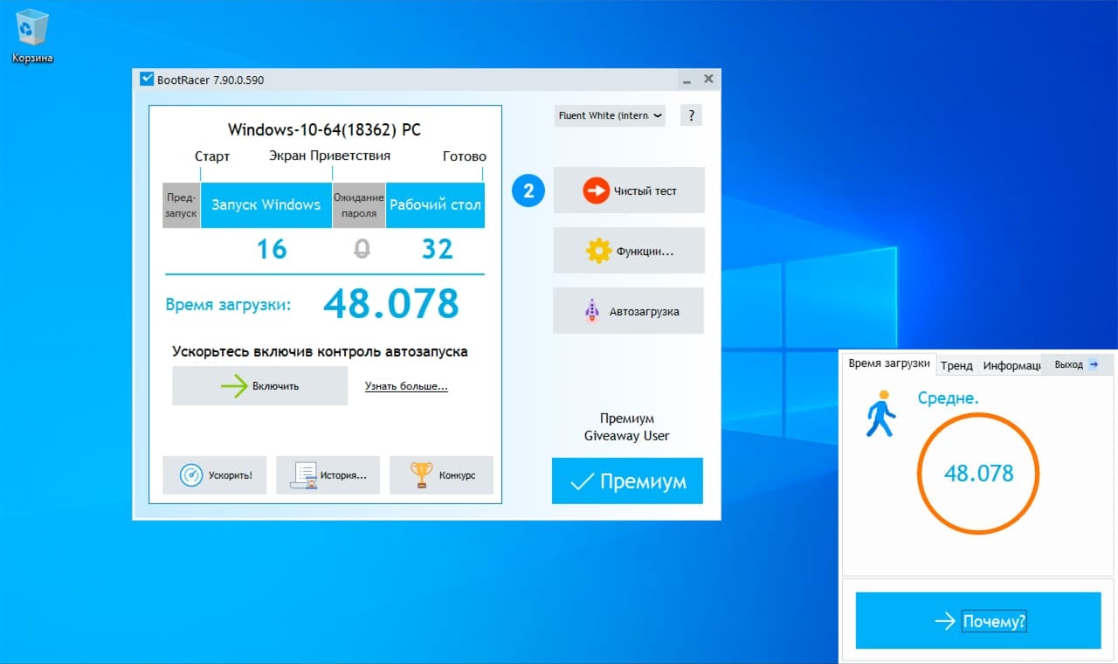Close the BootRacer window
The image size is (1118, 664).
(x=708, y=80)
